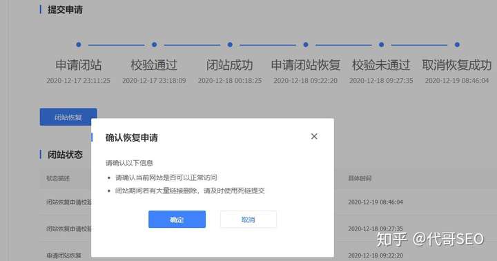Image resolution: width=497 pixels, height=261 pixels.
Task: Click step timestamp 2020-12-18 09:27:35 under 校验未通过
Action: [381, 81]
